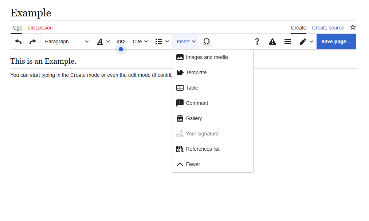Open the text style dropdown
This screenshot has height=221, width=369.
[x=103, y=42]
